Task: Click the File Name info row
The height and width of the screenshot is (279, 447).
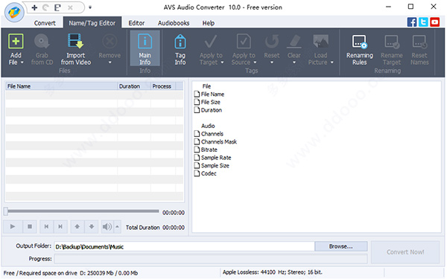Action: [x=209, y=94]
